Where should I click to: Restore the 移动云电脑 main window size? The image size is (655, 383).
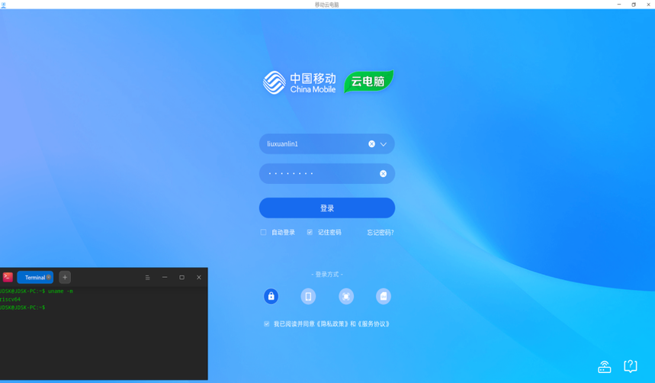tap(634, 5)
